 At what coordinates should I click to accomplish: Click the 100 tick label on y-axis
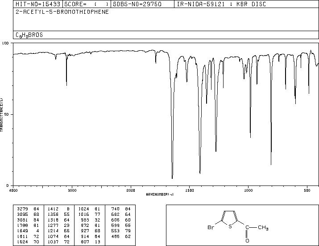click(x=6, y=43)
